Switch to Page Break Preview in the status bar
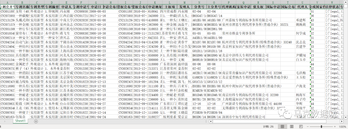This screenshot has width=348, height=129. coord(300,126)
